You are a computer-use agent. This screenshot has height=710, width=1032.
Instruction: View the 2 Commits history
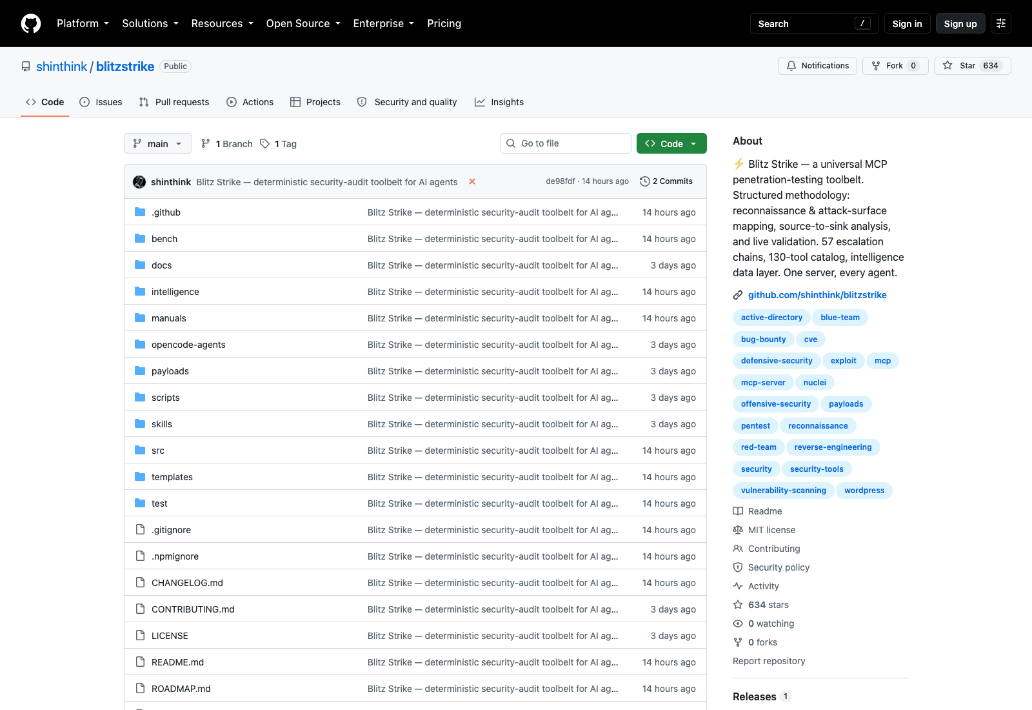(666, 181)
